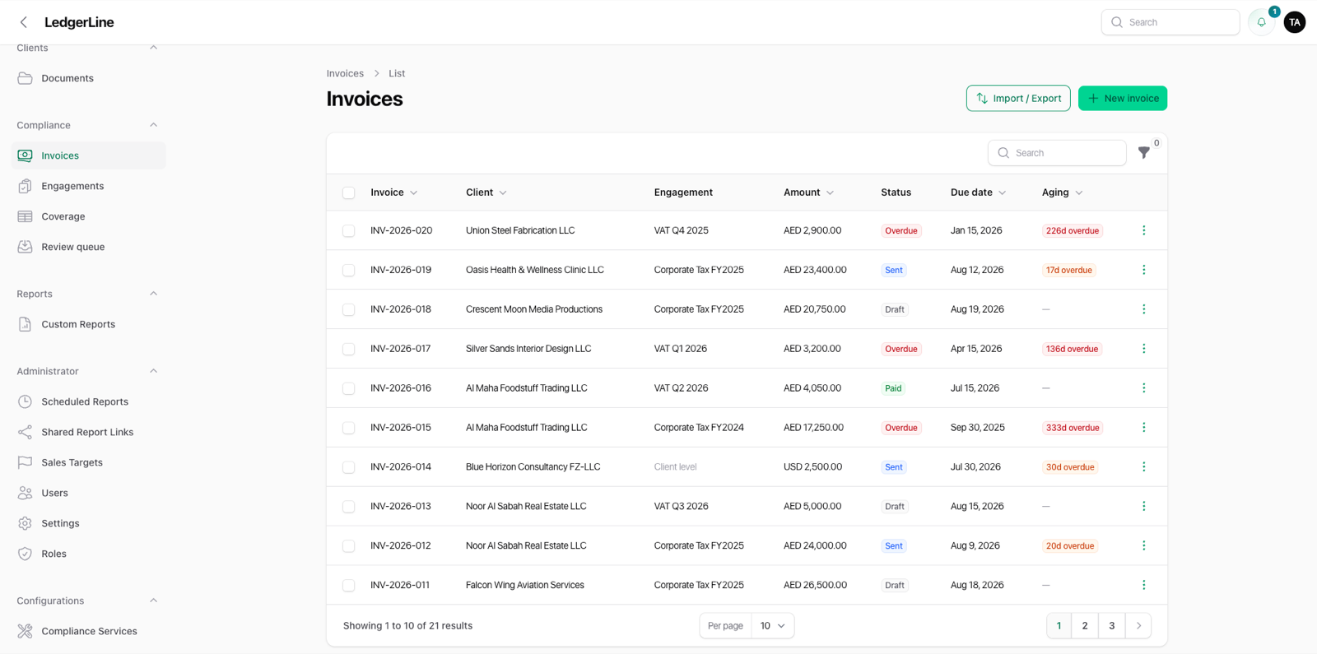Image resolution: width=1317 pixels, height=654 pixels.
Task: Open the TA user avatar menu
Action: [x=1295, y=22]
